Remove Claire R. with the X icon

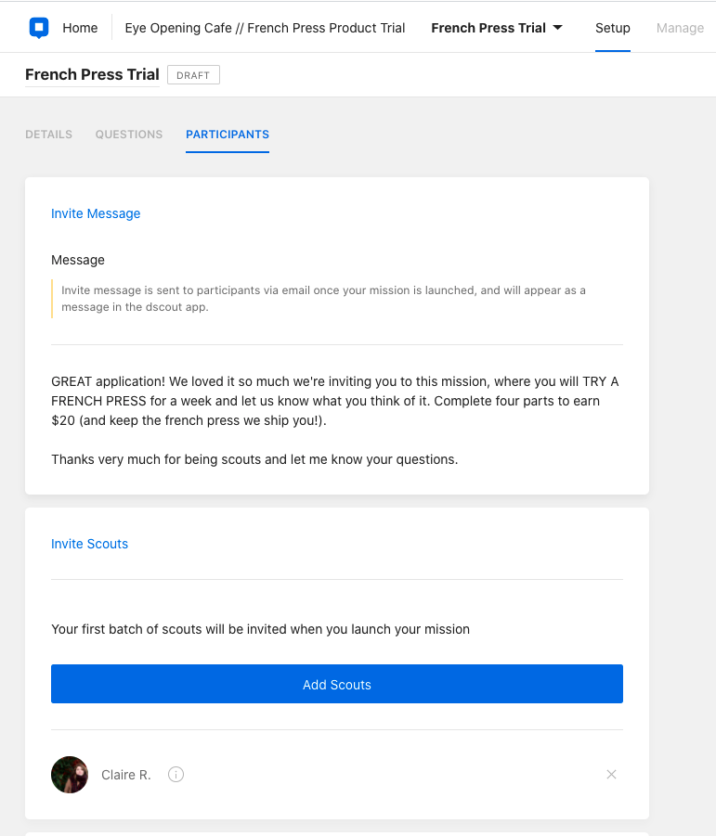pyautogui.click(x=611, y=774)
